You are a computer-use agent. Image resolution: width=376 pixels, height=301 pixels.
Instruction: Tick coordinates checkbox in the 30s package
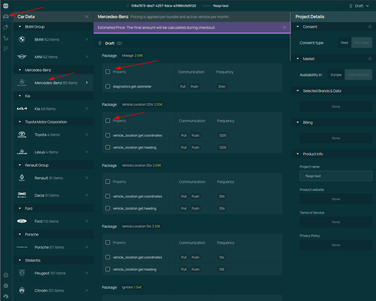click(108, 196)
